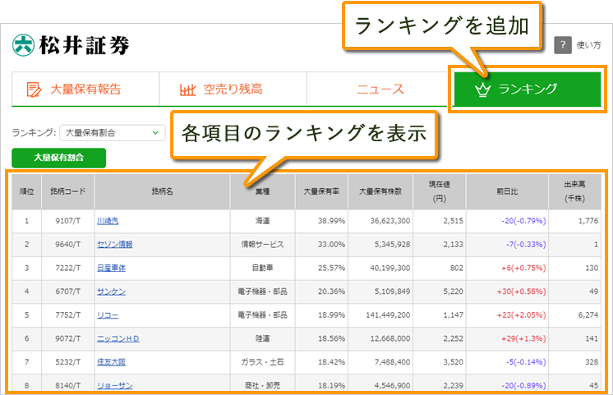The width and height of the screenshot is (613, 395).
Task: Open the help question-mark icon
Action: (563, 45)
